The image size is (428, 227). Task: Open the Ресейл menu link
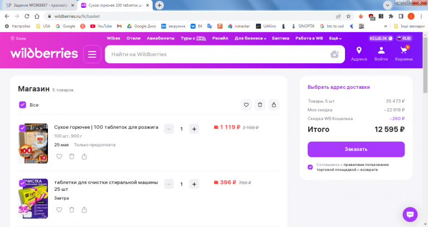220,38
